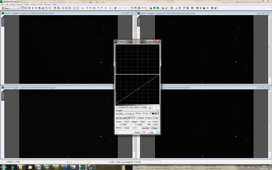Select the combined RGB/K channel
Viewport: 272px width, 170px height.
[132, 118]
